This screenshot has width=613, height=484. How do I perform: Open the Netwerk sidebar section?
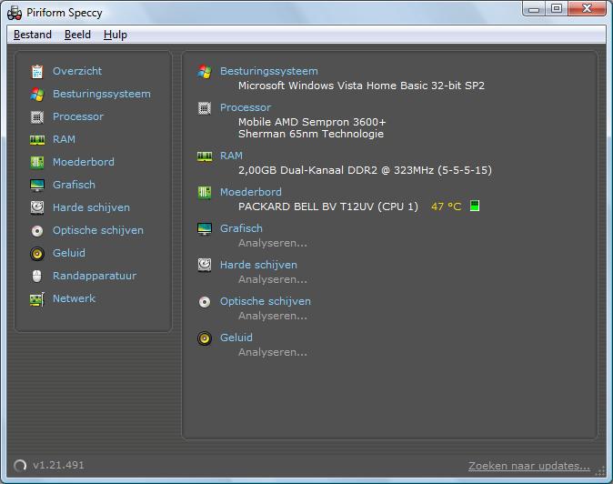[74, 298]
